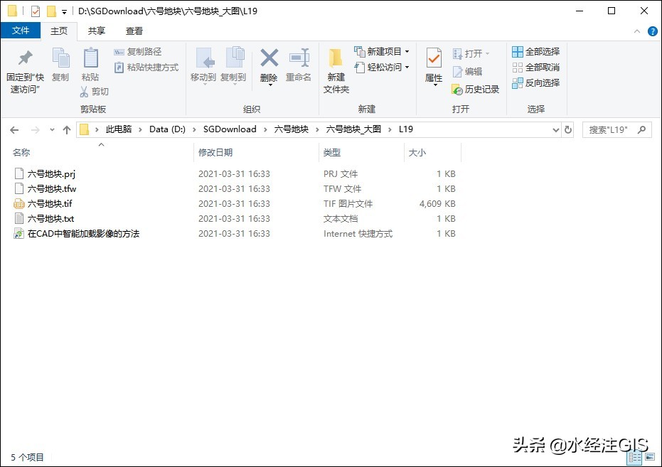This screenshot has width=662, height=467.
Task: Click the quick access New folder icon
Action: click(x=51, y=11)
